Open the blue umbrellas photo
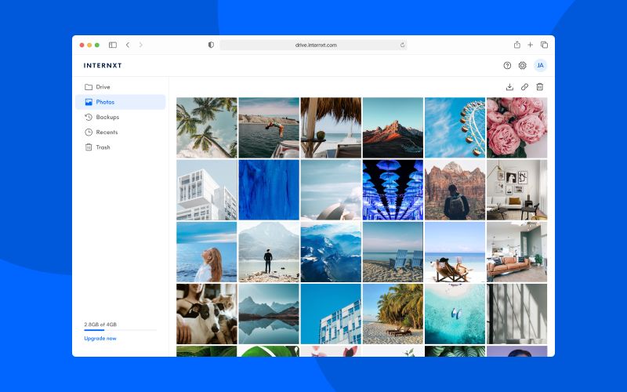This screenshot has width=627, height=392. (x=393, y=190)
